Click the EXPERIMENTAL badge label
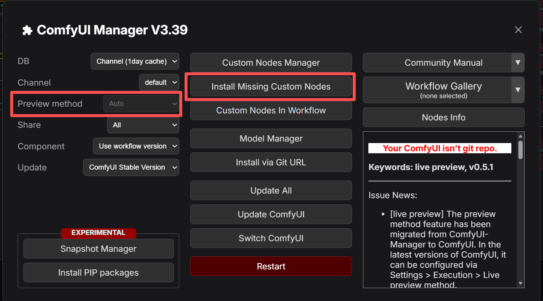The image size is (543, 301). (x=98, y=233)
